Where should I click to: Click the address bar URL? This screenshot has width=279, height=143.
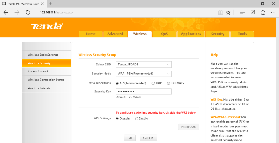point(57,13)
